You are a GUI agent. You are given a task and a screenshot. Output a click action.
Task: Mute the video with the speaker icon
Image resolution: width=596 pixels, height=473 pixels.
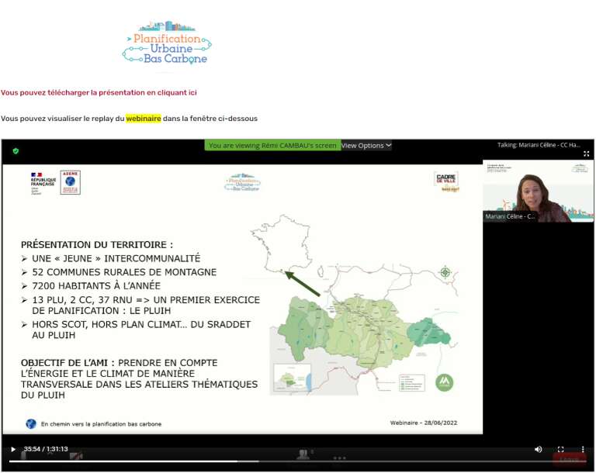point(539,450)
